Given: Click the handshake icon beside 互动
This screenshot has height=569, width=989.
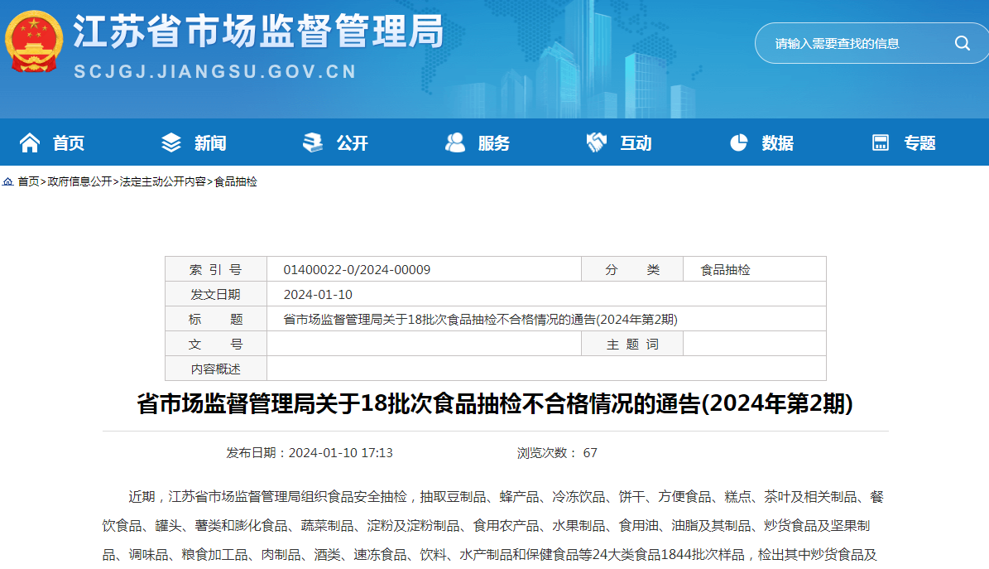Looking at the screenshot, I should click(596, 142).
